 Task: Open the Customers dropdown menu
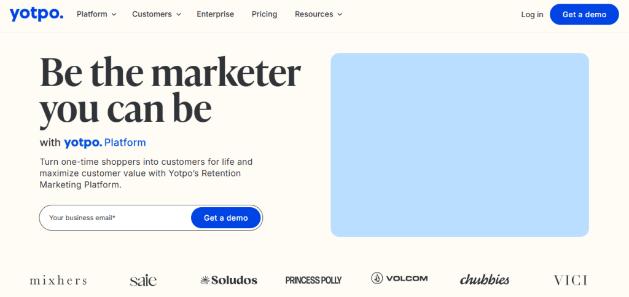[x=157, y=14]
